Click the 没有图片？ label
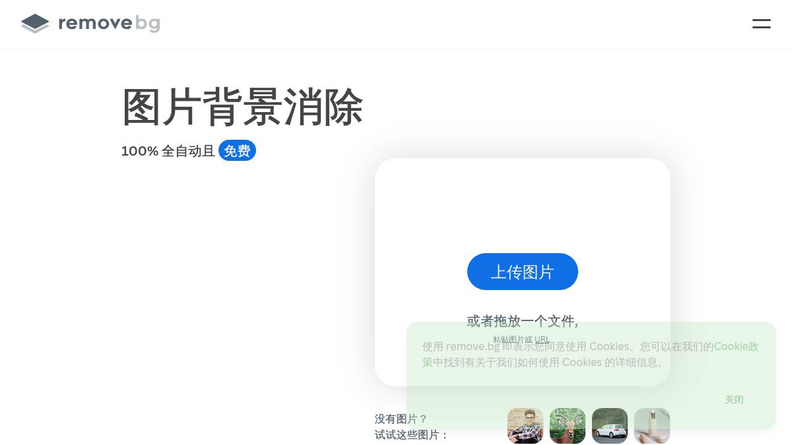The height and width of the screenshot is (445, 792). tap(401, 419)
